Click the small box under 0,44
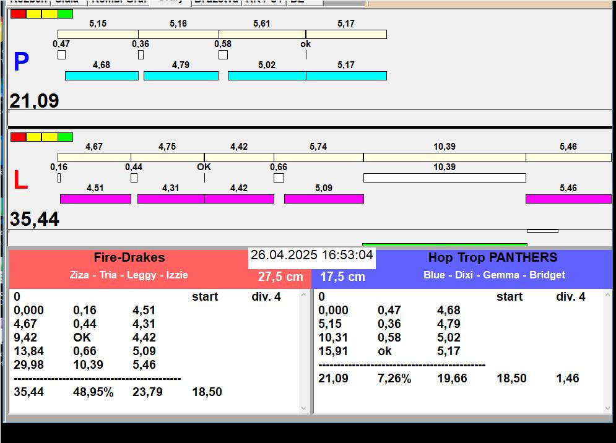The height and width of the screenshot is (443, 616). (134, 178)
